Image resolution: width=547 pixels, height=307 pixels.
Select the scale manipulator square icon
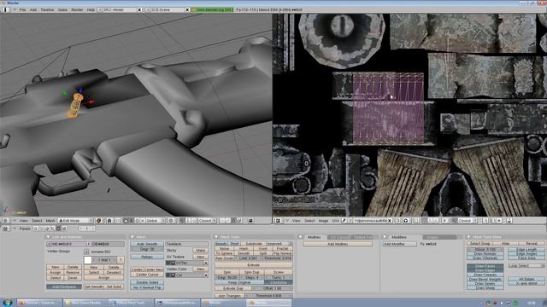[143, 221]
